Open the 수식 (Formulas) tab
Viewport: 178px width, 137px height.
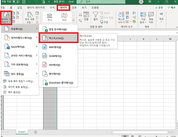52,8
